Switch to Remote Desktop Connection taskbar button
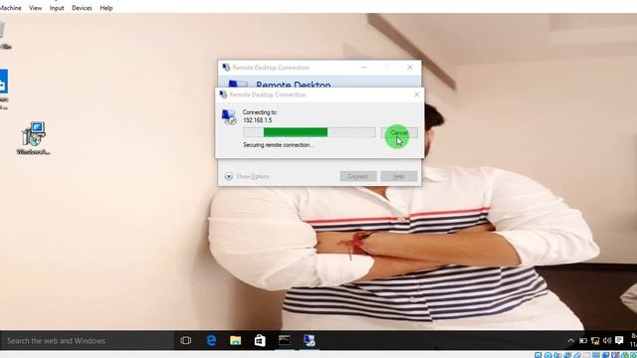 click(x=310, y=340)
